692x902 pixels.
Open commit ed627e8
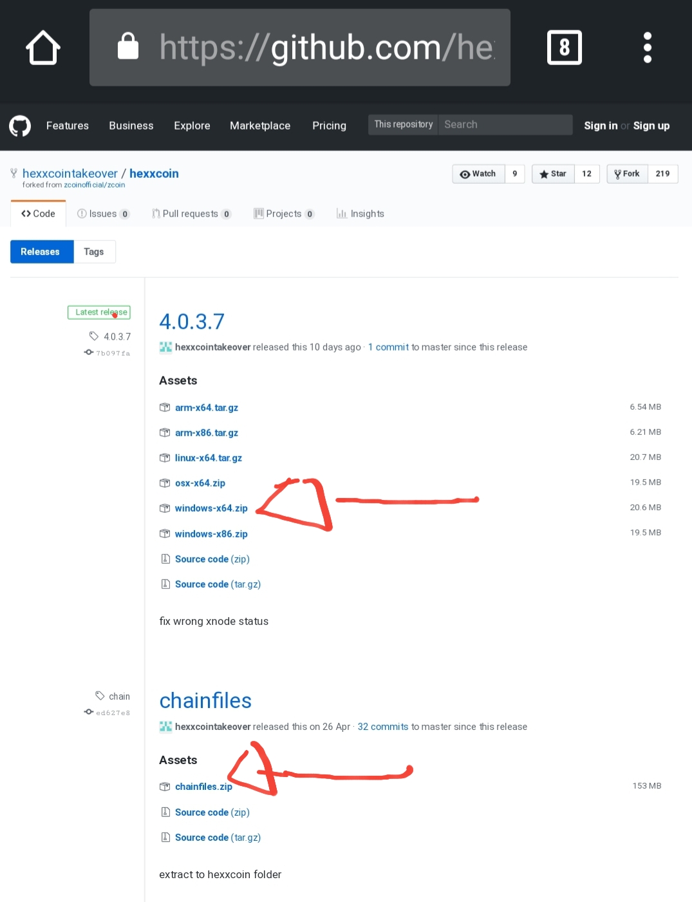coord(108,713)
